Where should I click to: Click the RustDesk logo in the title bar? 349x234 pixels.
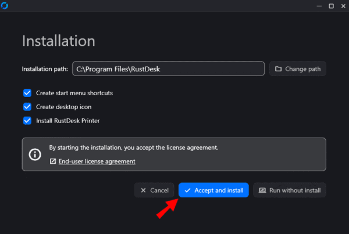click(x=5, y=6)
